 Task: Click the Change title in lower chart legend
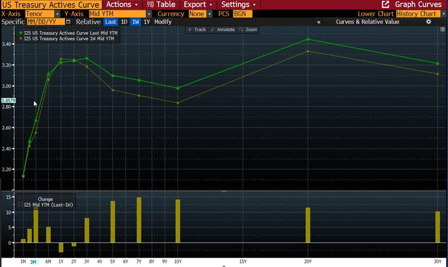coord(45,199)
